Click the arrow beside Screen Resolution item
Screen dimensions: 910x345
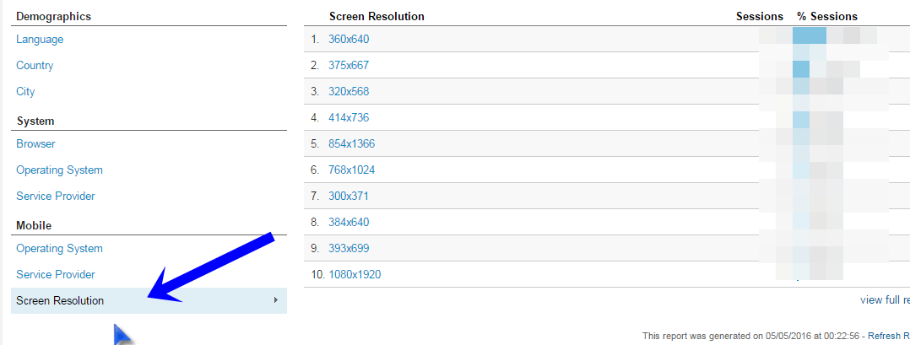coord(276,300)
